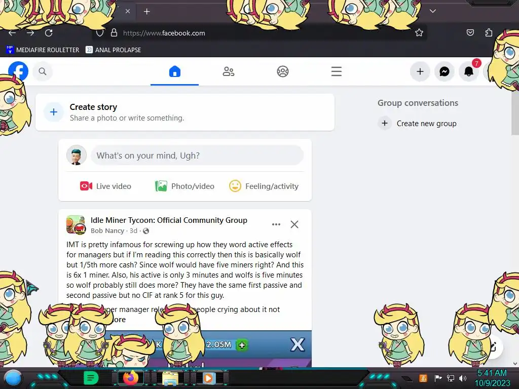Image resolution: width=519 pixels, height=389 pixels.
Task: Open Idle Miner Tycoon group avatar
Action: pos(76,224)
